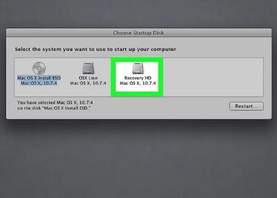This screenshot has width=277, height=198.
Task: Click the "Select the system you want" heading
Action: coord(95,49)
